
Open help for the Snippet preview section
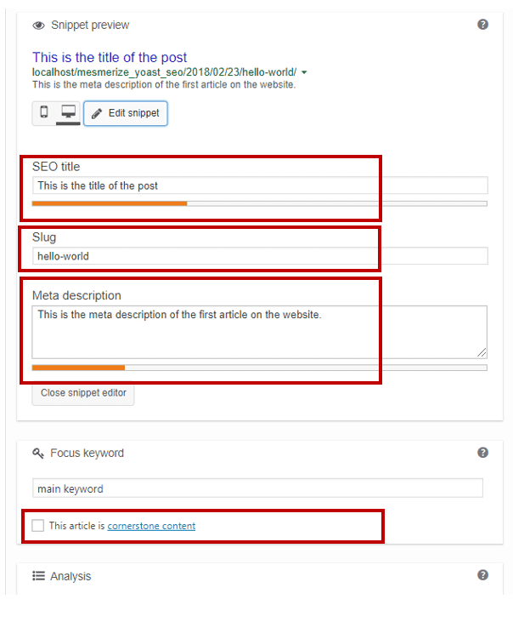click(482, 25)
